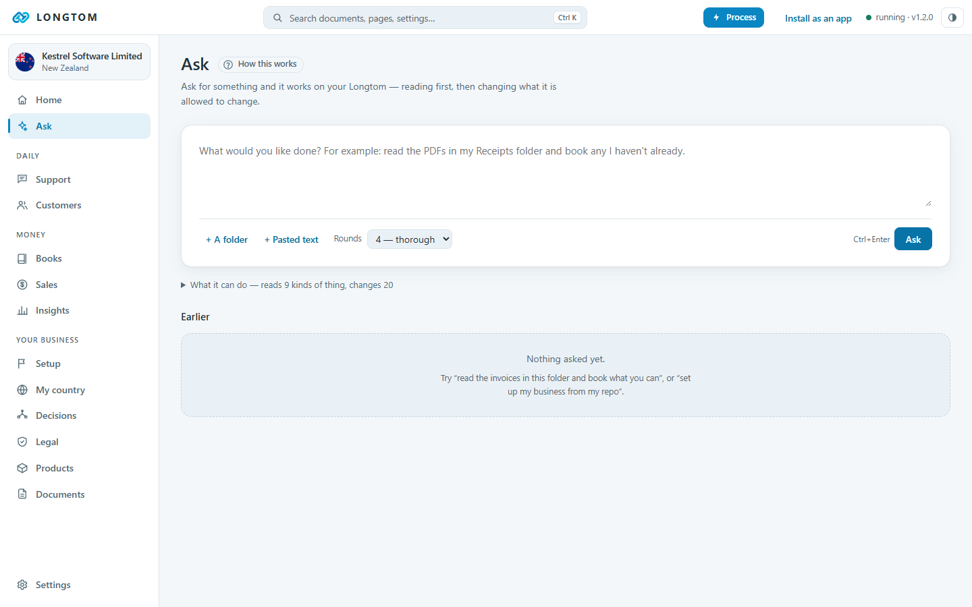Click the search documents input field
This screenshot has width=972, height=607.
(x=425, y=18)
